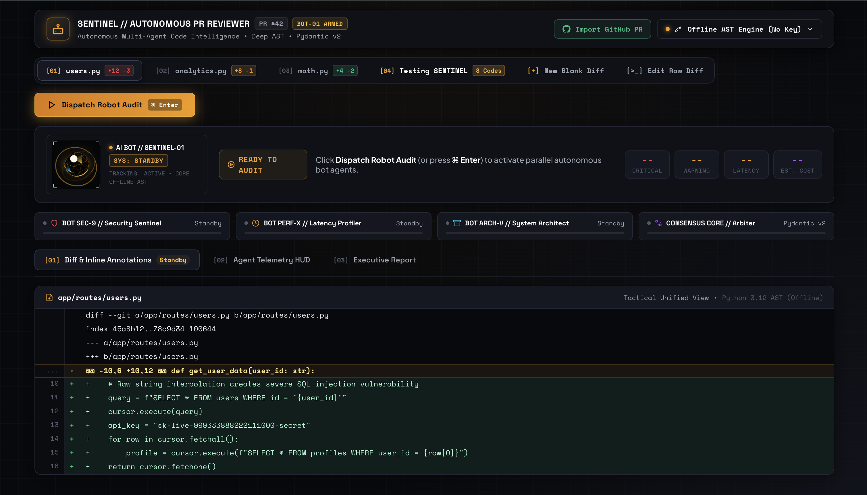Create a New Blank Diff

(x=566, y=71)
